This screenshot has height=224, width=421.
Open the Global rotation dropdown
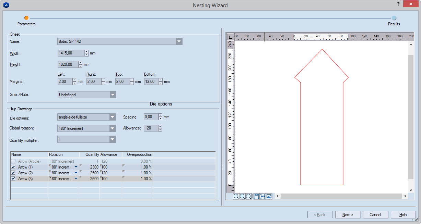(x=113, y=128)
